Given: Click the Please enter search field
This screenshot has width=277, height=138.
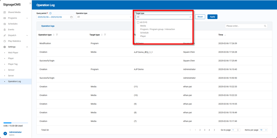Looking at the screenshot, I should click(244, 26).
